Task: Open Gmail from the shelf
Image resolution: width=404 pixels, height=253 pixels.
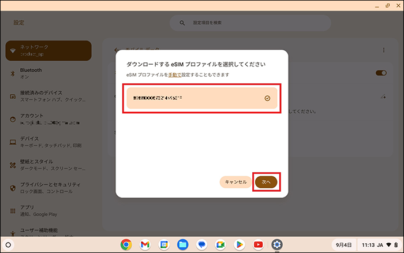Action: [x=145, y=244]
